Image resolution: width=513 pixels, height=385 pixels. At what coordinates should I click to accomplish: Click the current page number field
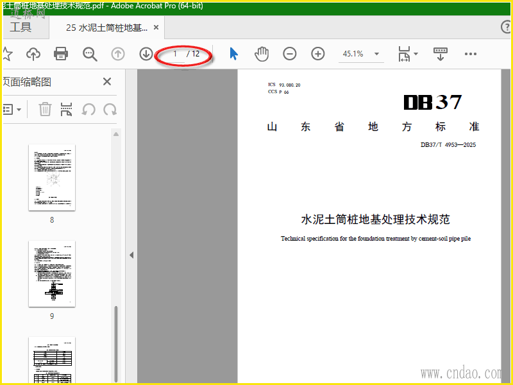[x=175, y=54]
